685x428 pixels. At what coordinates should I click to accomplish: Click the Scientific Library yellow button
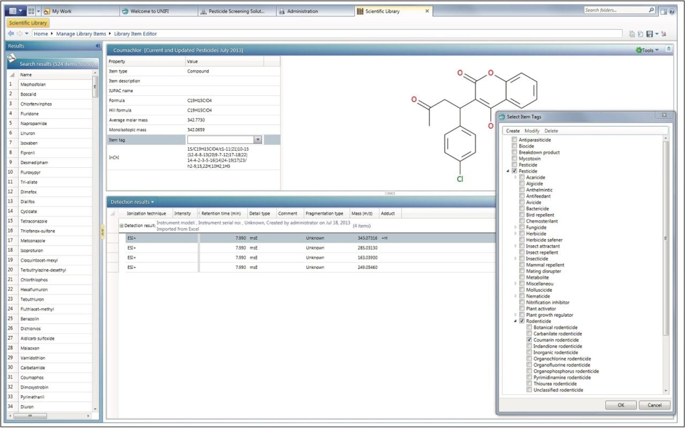coord(28,23)
